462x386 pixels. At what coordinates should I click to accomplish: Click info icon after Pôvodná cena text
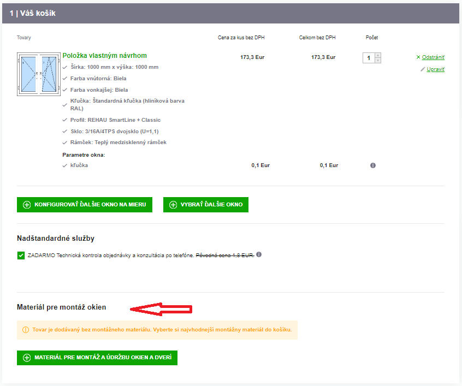click(259, 254)
